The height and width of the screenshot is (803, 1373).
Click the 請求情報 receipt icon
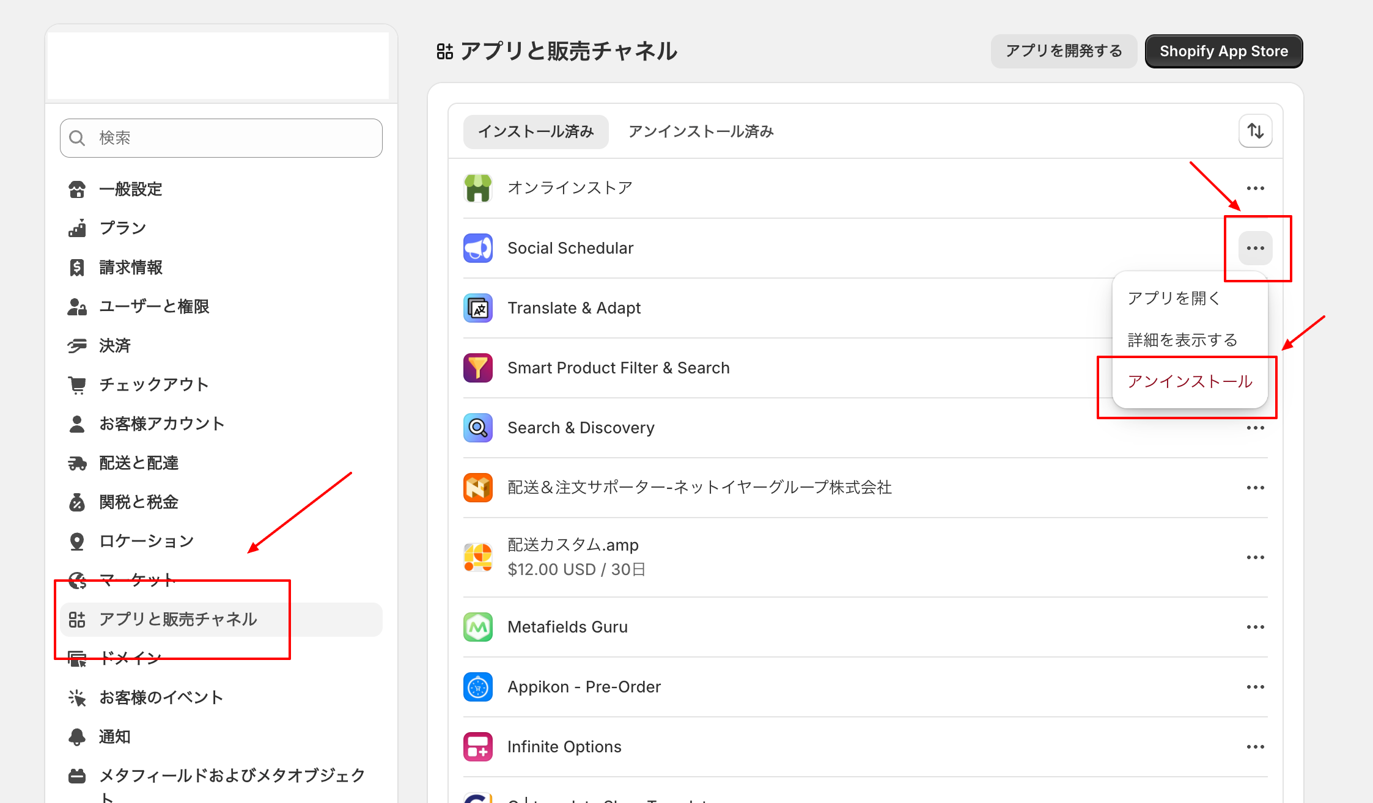[77, 268]
